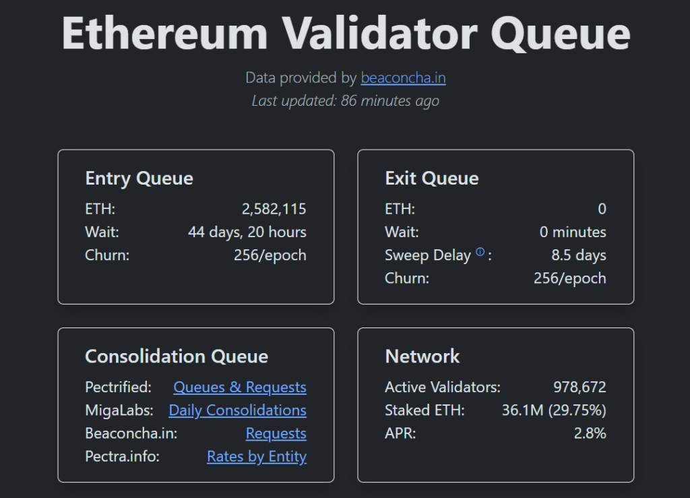The image size is (690, 498).
Task: Open Pectrified Queues & Requests link
Action: (x=240, y=387)
